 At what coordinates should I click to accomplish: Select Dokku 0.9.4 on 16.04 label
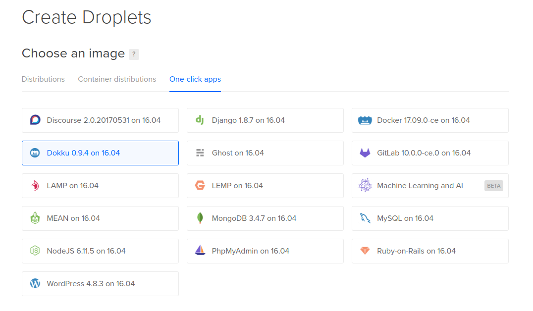click(x=83, y=153)
